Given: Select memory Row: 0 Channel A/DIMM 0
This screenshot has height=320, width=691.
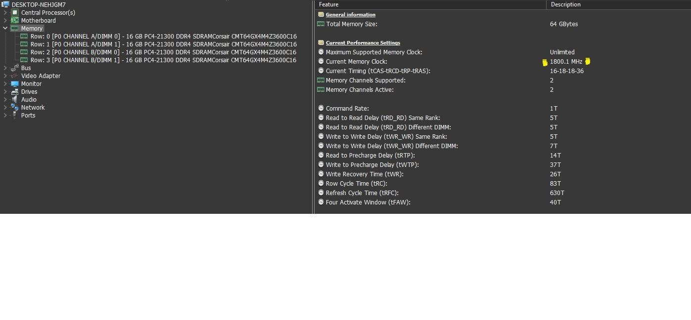Looking at the screenshot, I should click(163, 37).
